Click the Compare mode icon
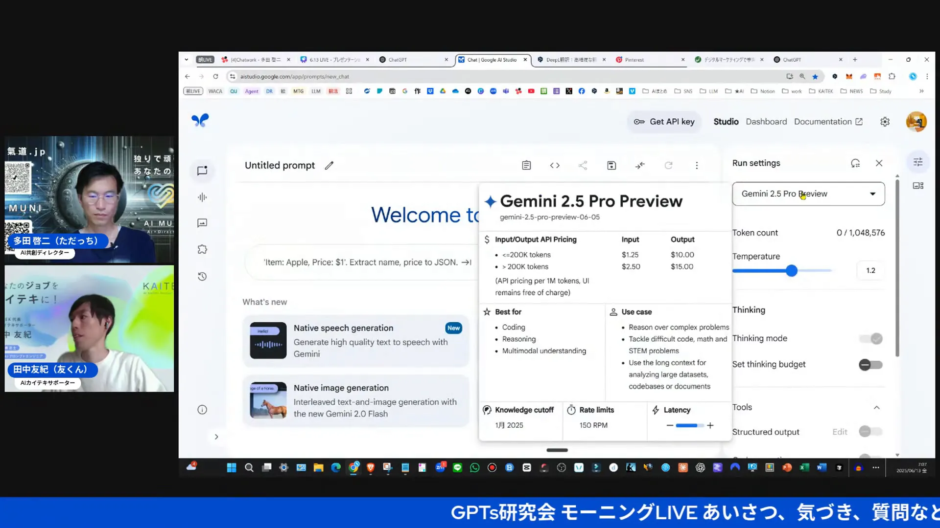This screenshot has height=528, width=940. [x=640, y=165]
